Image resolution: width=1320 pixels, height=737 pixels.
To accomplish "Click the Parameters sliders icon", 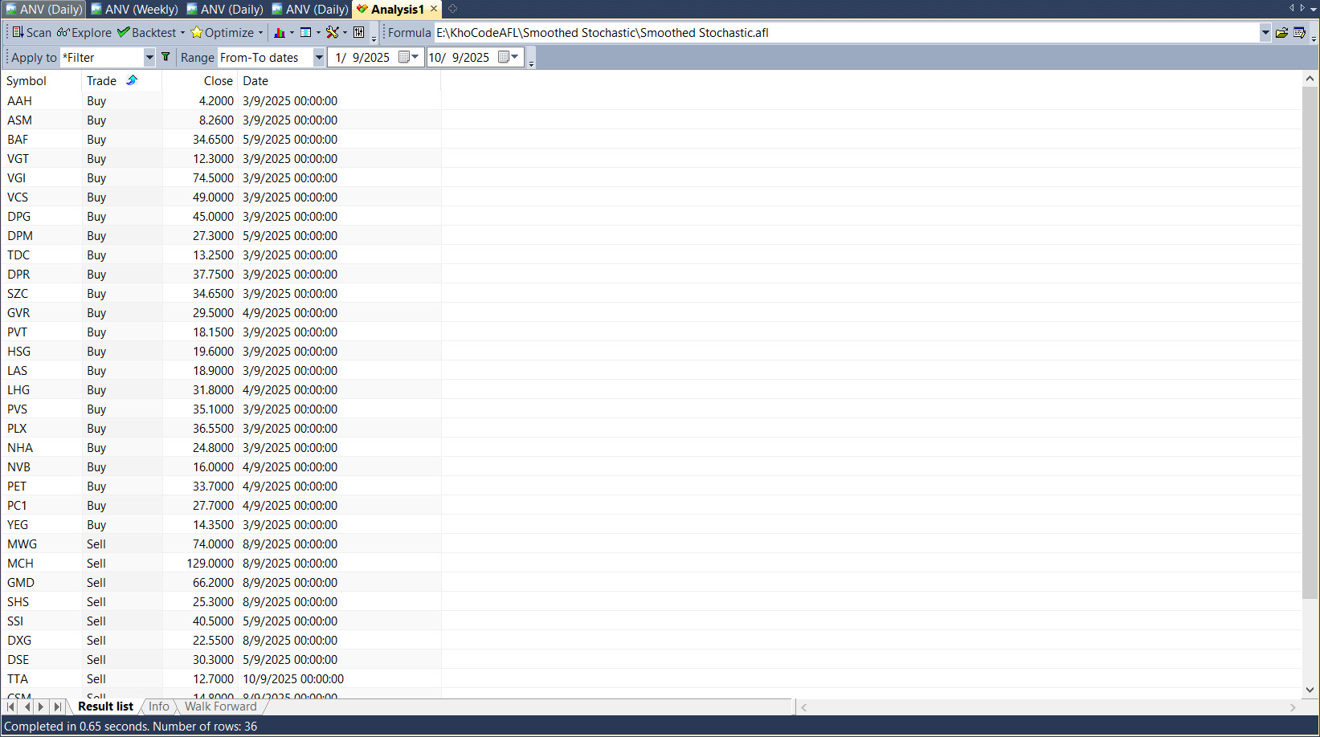I will pos(359,33).
